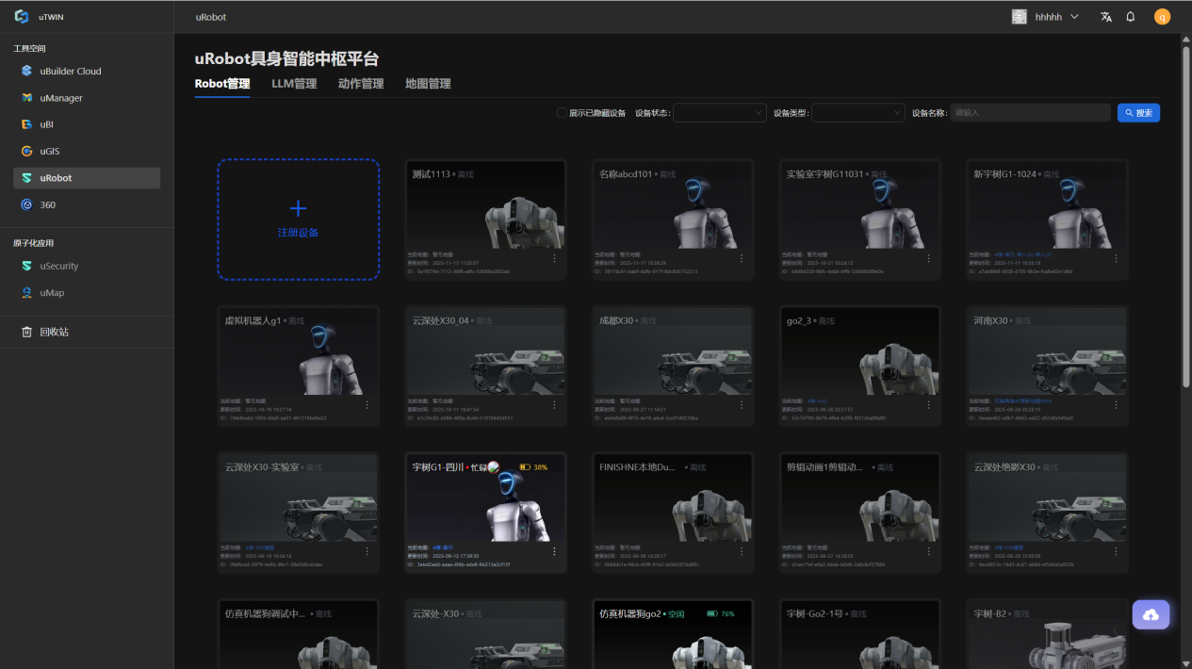Open uGIS in the sidebar
Screen dimensions: 1192x669
click(x=49, y=151)
